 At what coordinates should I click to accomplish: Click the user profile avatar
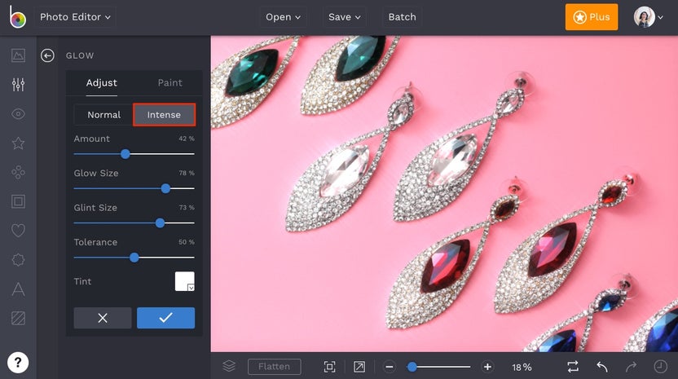645,17
